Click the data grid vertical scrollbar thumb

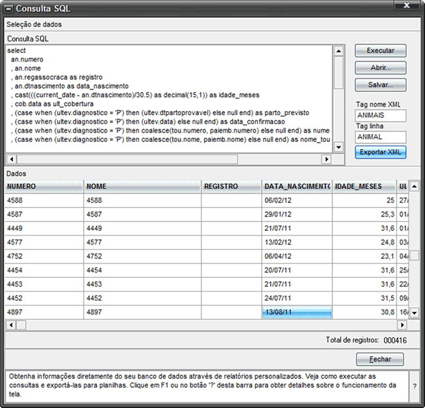click(414, 256)
